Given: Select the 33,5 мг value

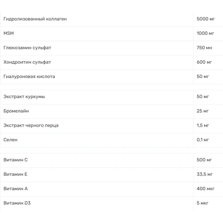Looking at the screenshot, I should pyautogui.click(x=205, y=174).
